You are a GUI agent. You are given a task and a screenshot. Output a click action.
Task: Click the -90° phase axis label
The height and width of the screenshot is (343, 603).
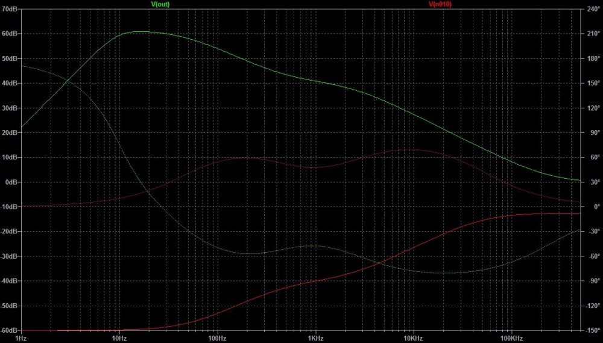(x=592, y=281)
